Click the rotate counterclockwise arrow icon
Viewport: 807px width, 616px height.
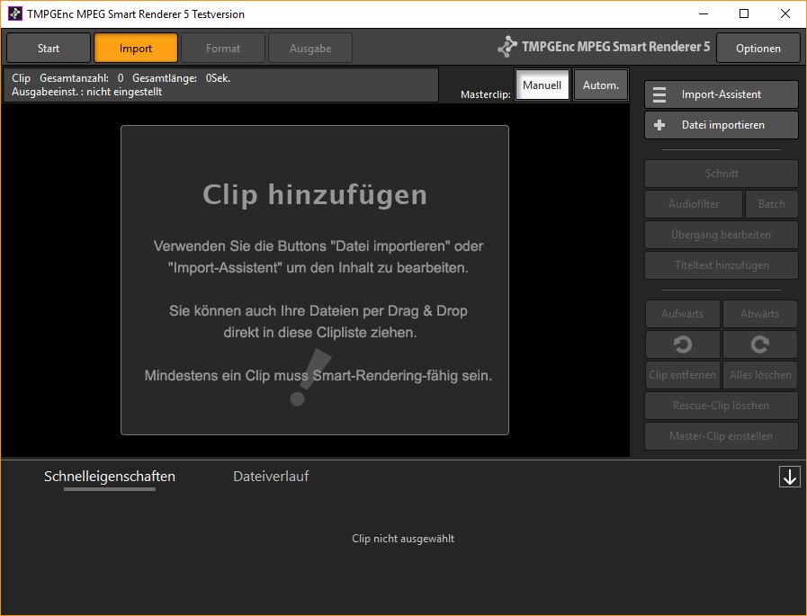(x=683, y=344)
